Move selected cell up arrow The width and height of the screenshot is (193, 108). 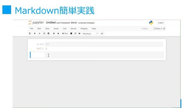[54, 33]
